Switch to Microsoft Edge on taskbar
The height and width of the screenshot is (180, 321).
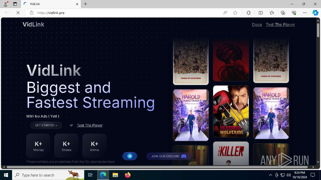point(103,175)
